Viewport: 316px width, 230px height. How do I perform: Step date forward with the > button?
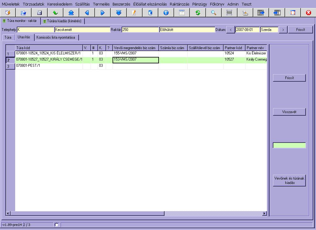click(x=283, y=30)
